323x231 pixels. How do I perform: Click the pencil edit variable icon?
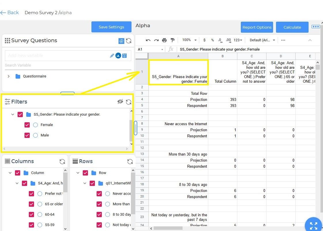112,56
